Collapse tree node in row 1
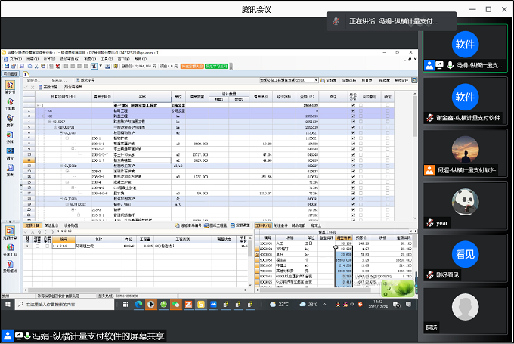This screenshot has width=514, height=344. coord(38,105)
